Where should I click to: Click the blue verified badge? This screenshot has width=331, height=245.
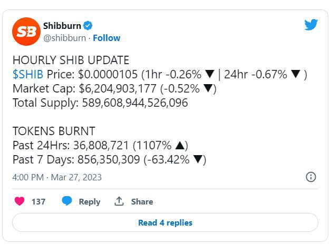click(x=89, y=25)
